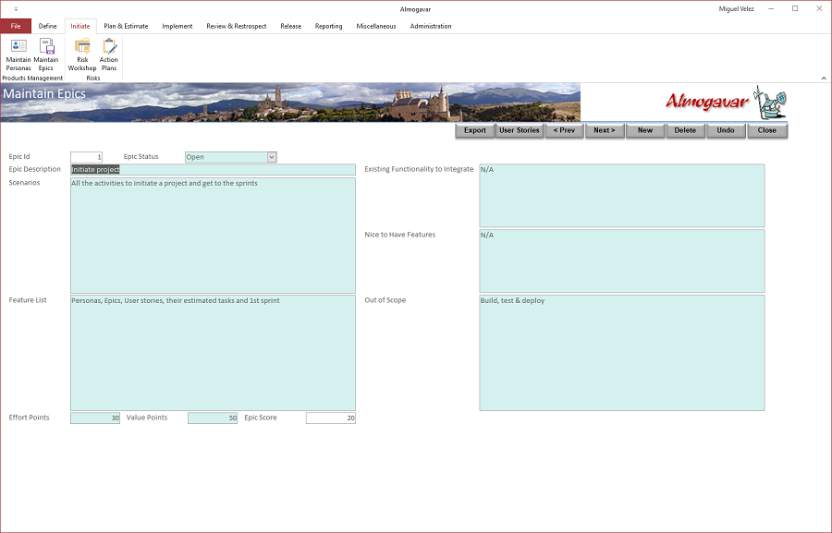Click the Epic Score field
832x533 pixels.
pyautogui.click(x=331, y=418)
